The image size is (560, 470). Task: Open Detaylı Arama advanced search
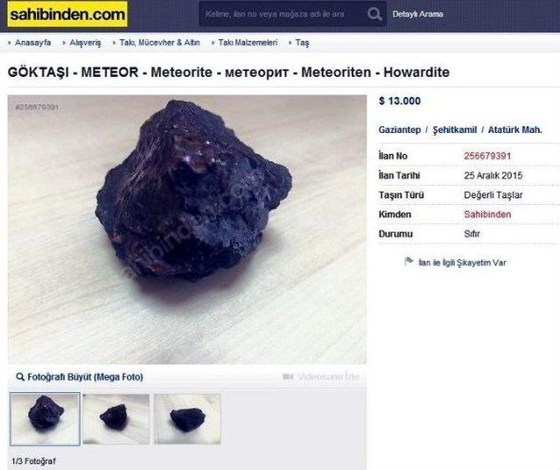[418, 14]
